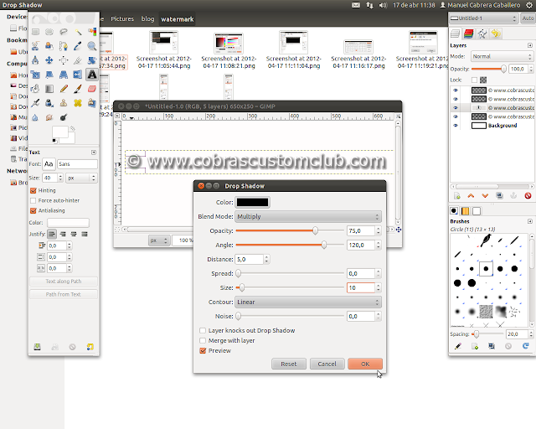Open layer Mode Normal dropdown

coord(502,56)
